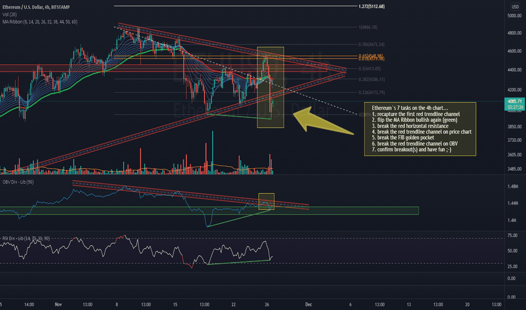Viewport: 526px width, 310px height.
Task: Click the 25.00 RSI axis label
Action: (x=512, y=267)
